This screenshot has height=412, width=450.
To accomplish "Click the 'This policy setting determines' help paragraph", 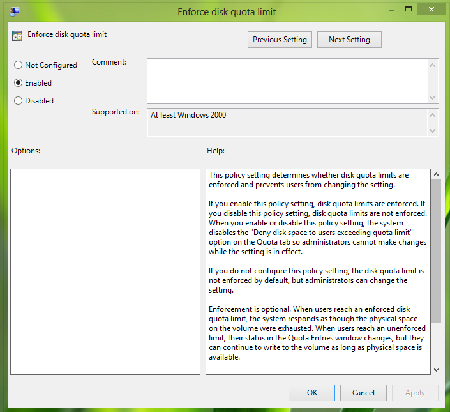I will [x=308, y=179].
